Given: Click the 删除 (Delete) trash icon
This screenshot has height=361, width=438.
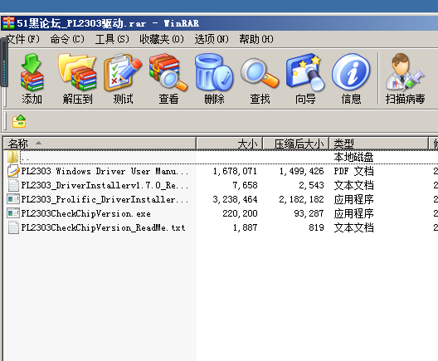Looking at the screenshot, I should click(214, 78).
